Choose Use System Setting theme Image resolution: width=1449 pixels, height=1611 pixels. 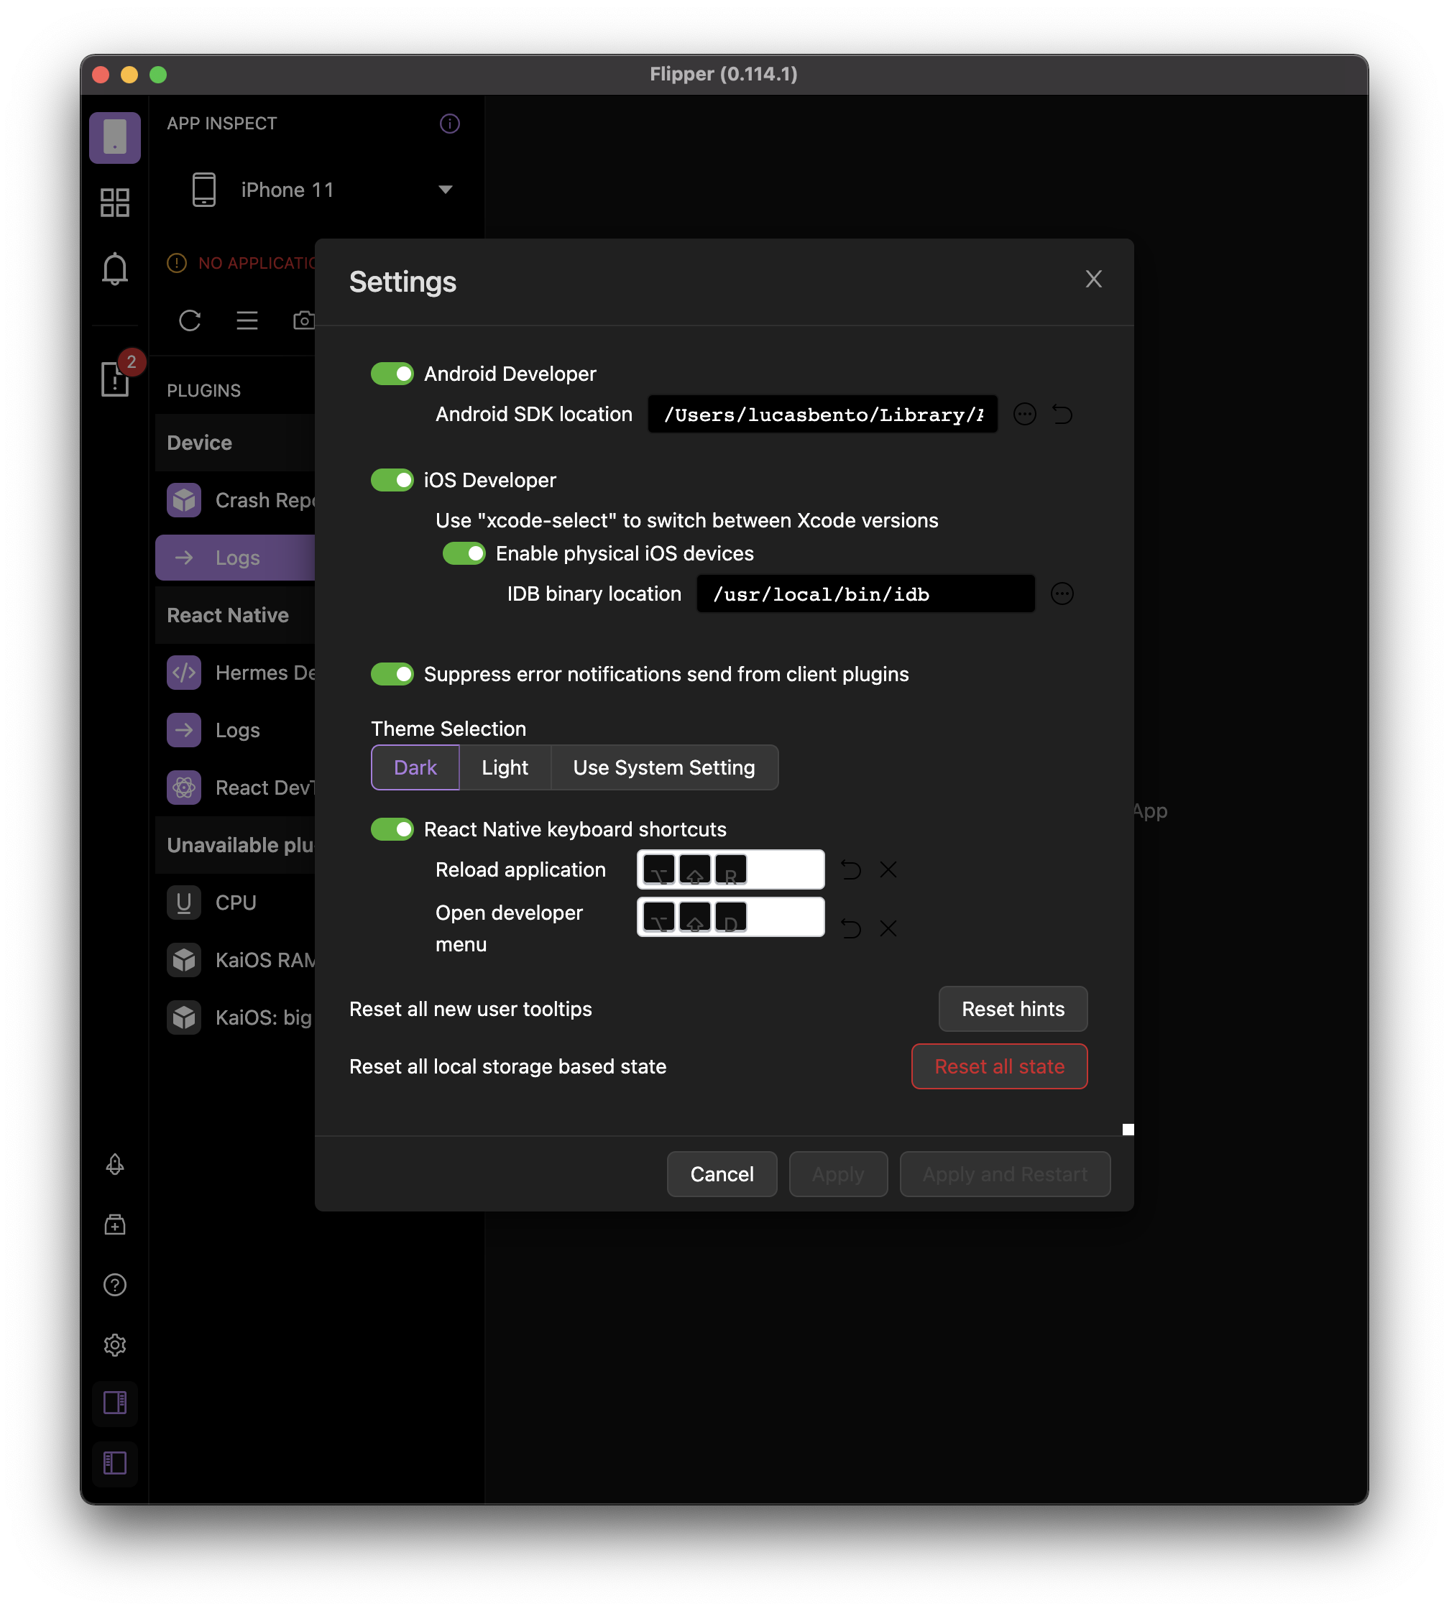(x=663, y=767)
